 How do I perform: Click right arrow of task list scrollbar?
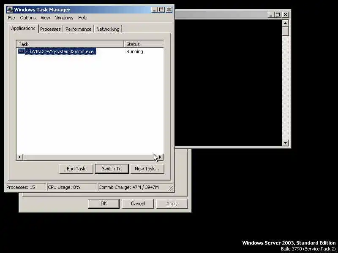[160, 157]
